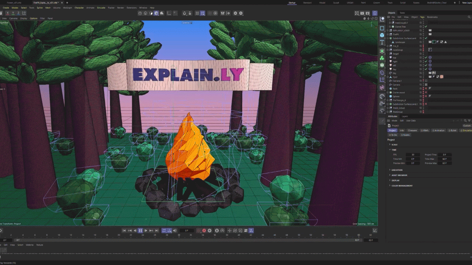The height and width of the screenshot is (265, 472).
Task: Select the Rectangle spline icon in side palette
Action: point(382,28)
